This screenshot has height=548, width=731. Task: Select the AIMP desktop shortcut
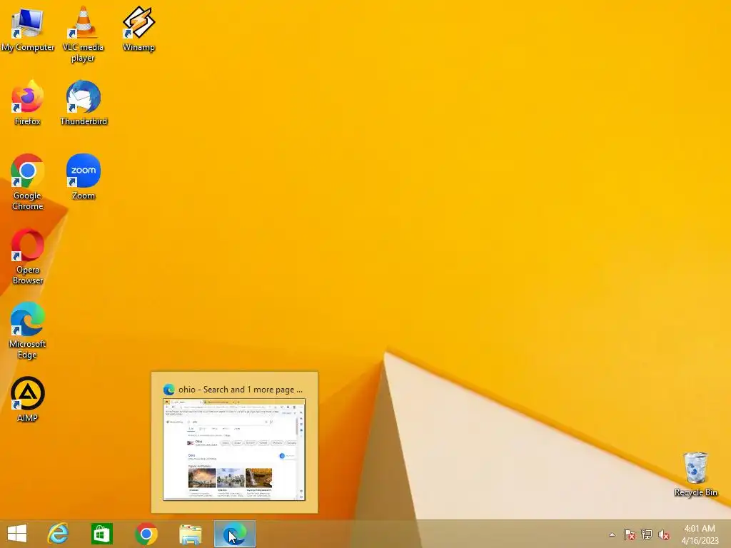[28, 400]
